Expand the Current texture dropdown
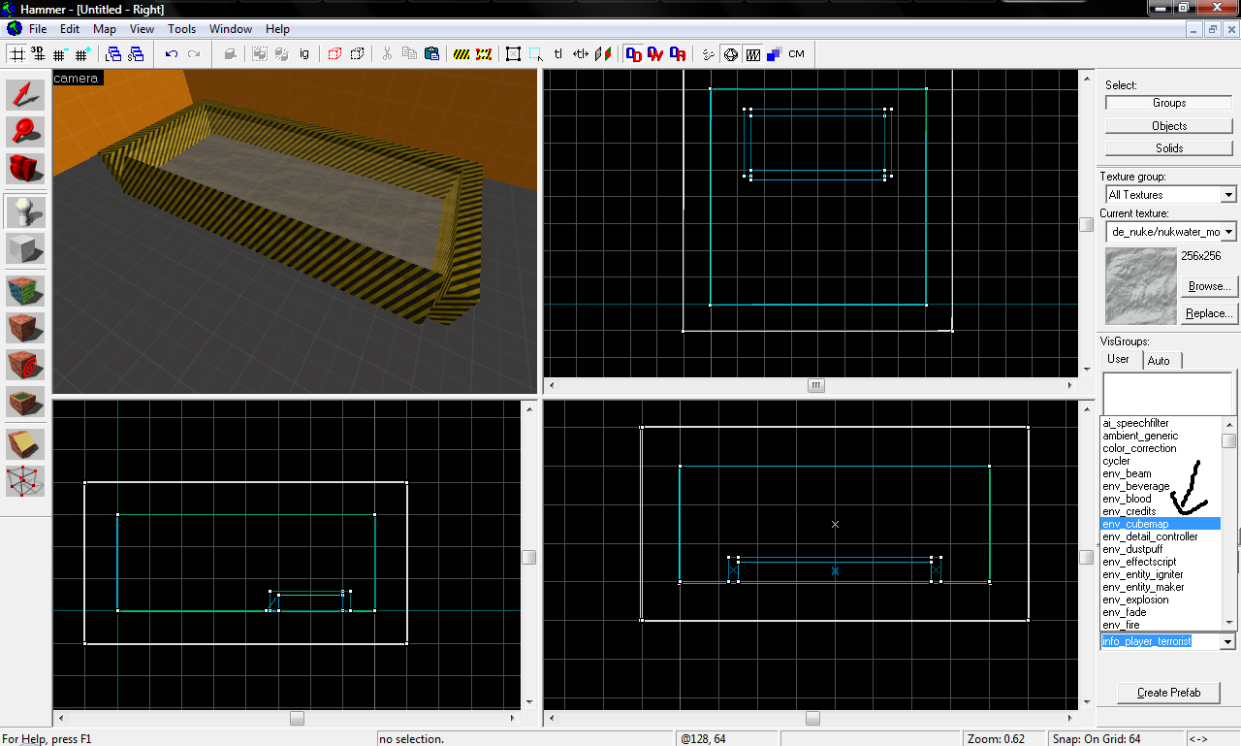This screenshot has height=746, width=1241. tap(1228, 232)
